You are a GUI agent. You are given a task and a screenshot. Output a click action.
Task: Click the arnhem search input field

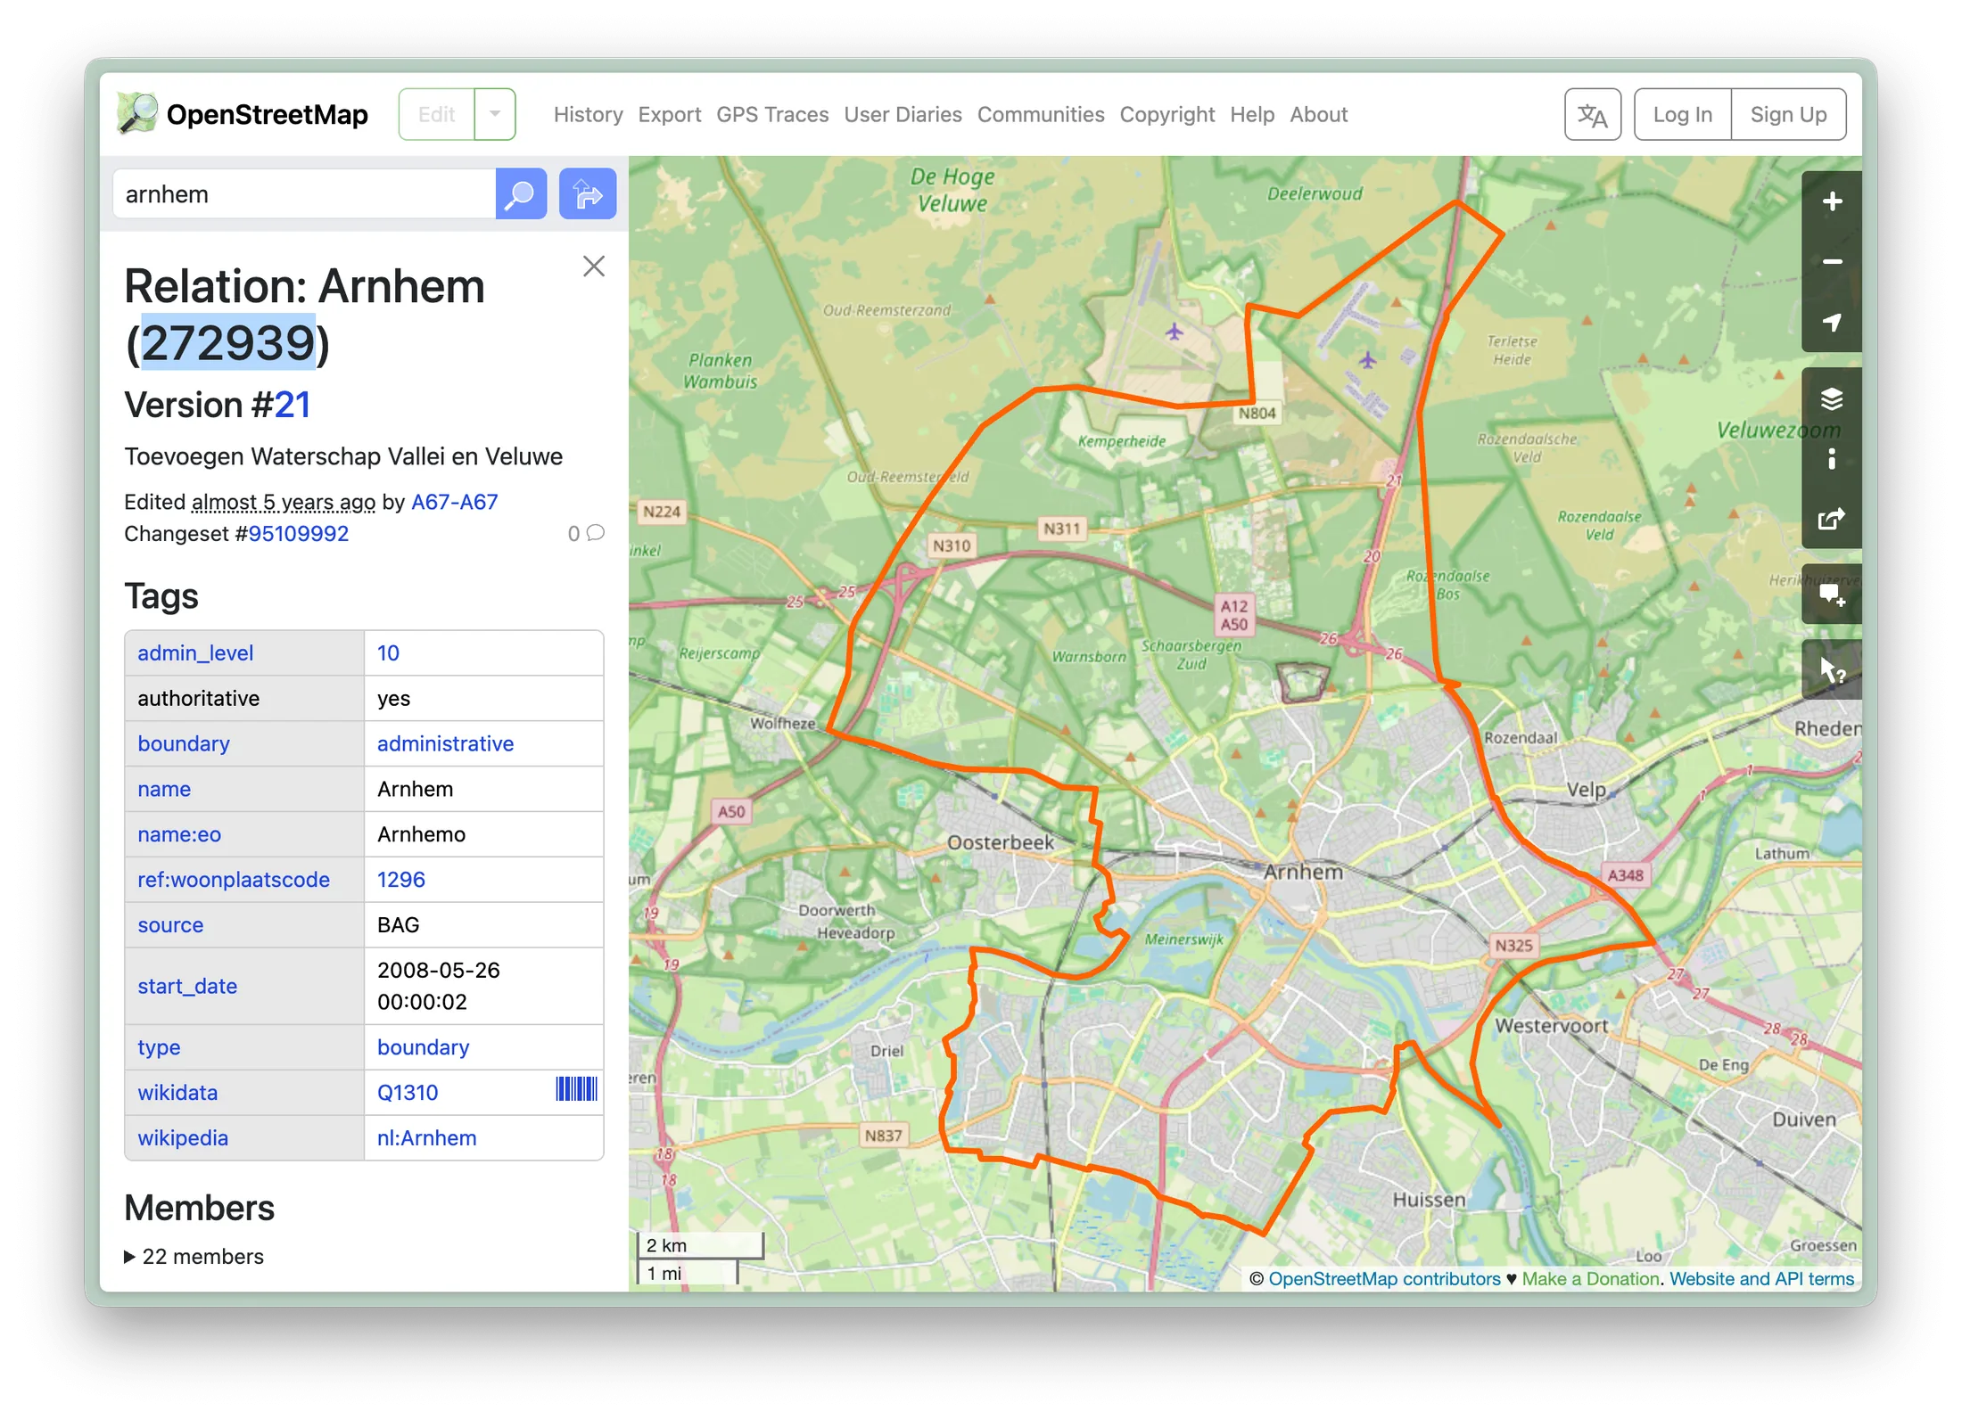(x=303, y=193)
